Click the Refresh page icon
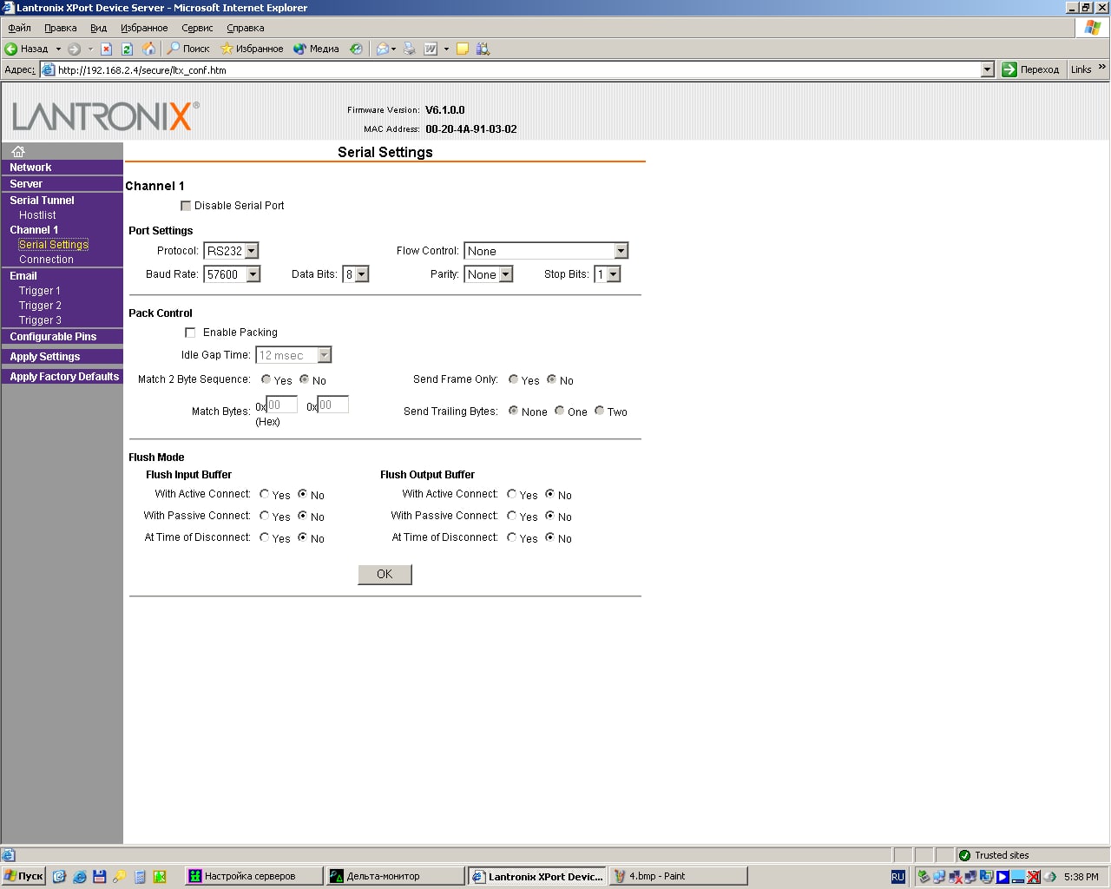The image size is (1111, 889). tap(127, 49)
